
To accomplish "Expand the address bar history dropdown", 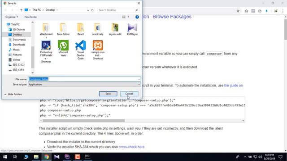I will tap(88, 10).
